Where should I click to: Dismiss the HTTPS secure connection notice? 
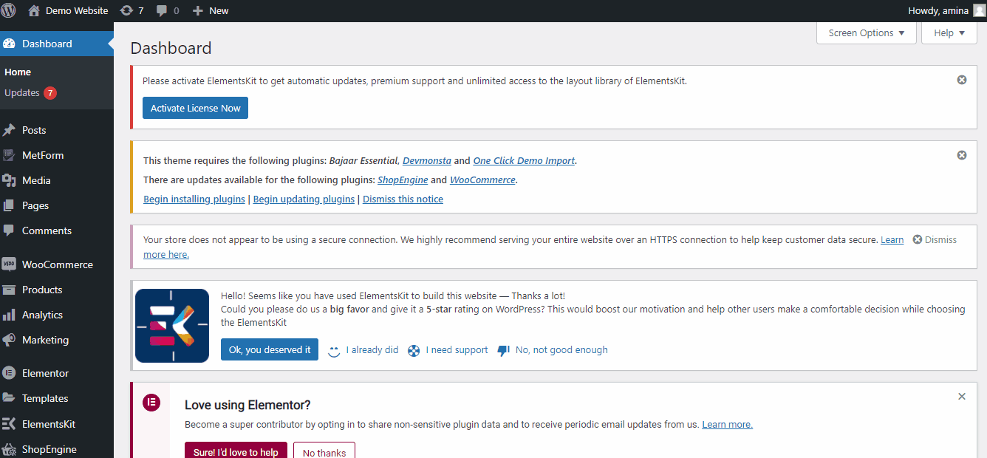[x=935, y=240]
